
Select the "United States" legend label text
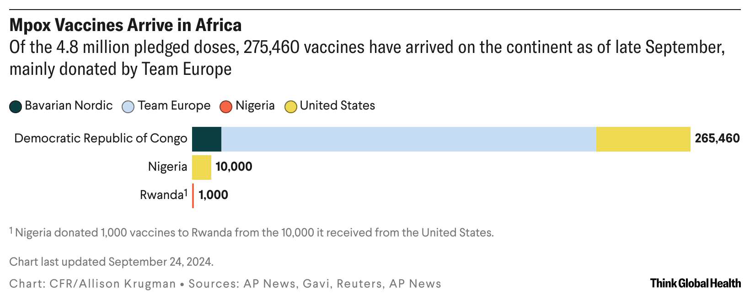pyautogui.click(x=337, y=106)
